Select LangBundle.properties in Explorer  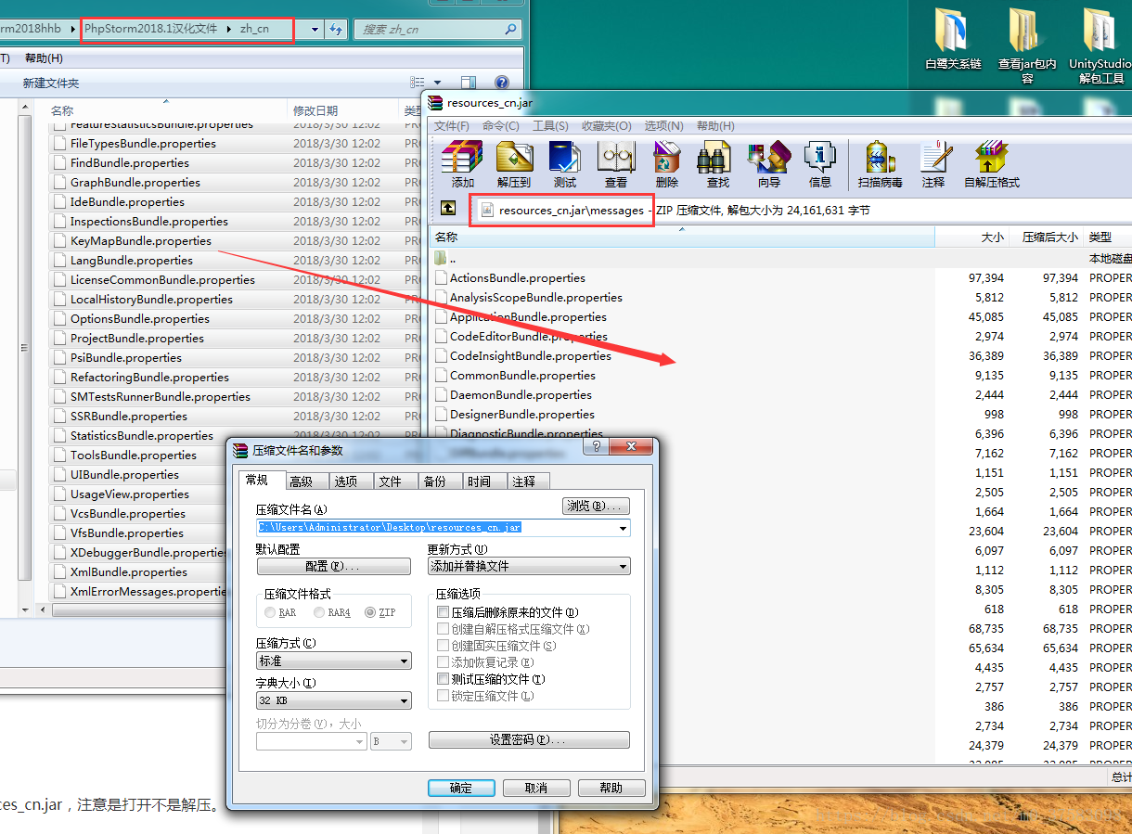[x=132, y=260]
